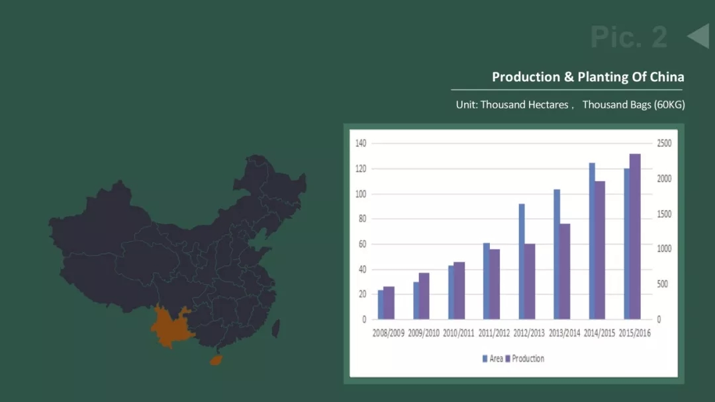Click the 2012/2013 axis label
This screenshot has height=402, width=715.
(529, 333)
